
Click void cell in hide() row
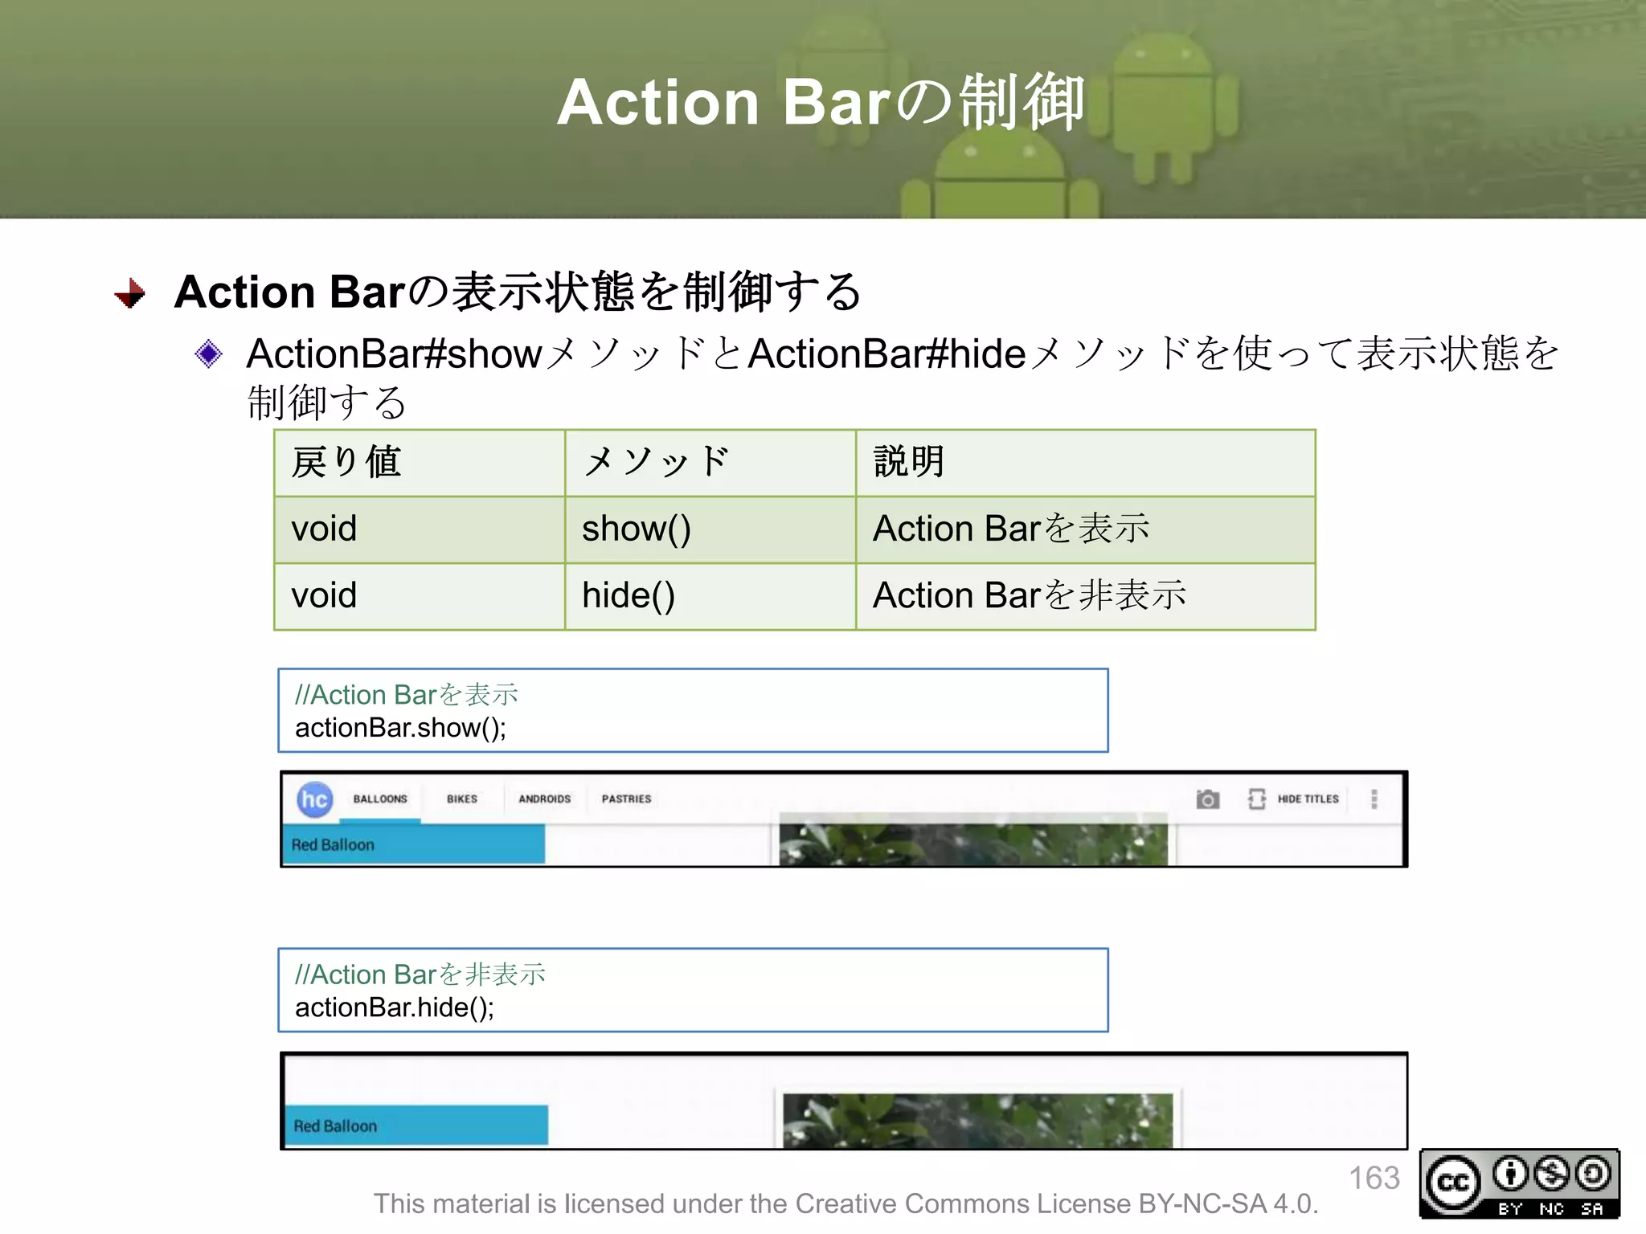click(420, 596)
